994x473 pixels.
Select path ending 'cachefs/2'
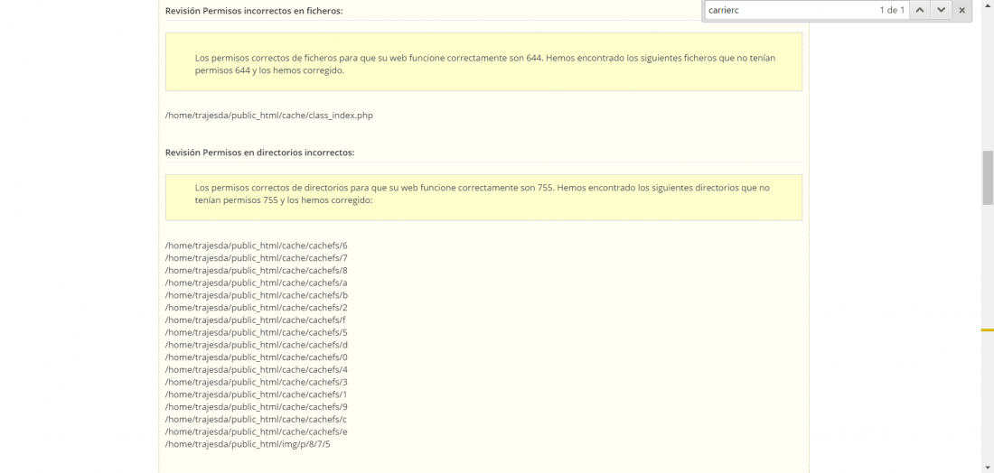(256, 308)
